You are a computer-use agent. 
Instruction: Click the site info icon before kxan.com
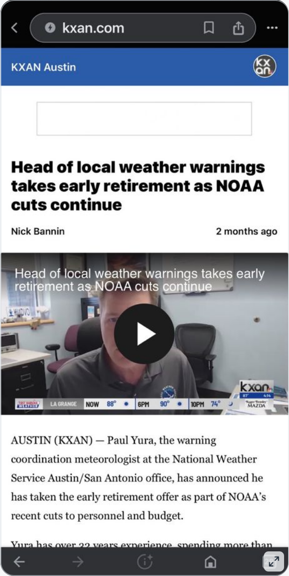[x=50, y=28]
